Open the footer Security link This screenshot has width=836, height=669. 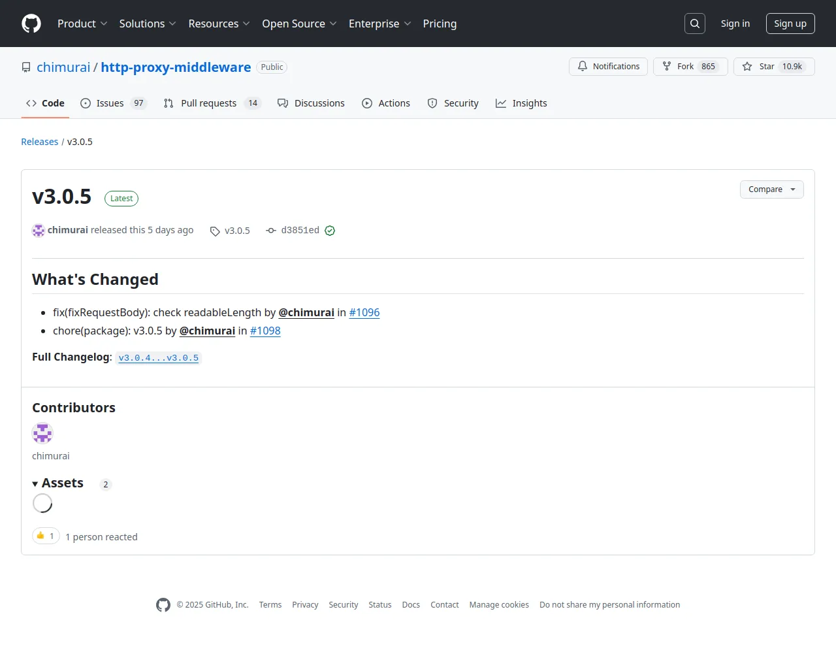[344, 605]
